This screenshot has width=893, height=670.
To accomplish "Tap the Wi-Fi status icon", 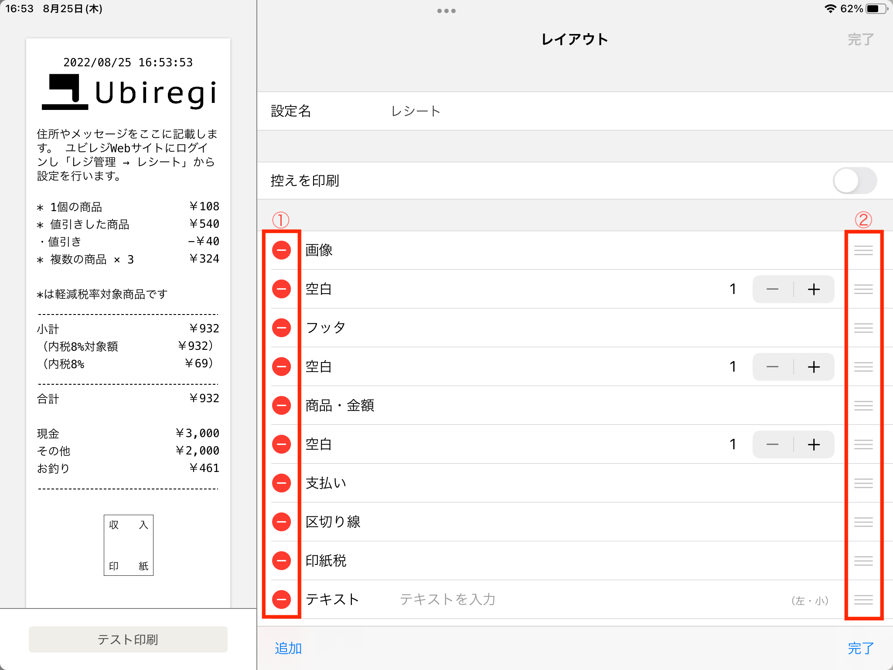I will tap(830, 9).
